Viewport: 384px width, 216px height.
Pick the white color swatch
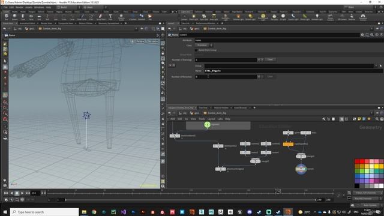[381, 186]
